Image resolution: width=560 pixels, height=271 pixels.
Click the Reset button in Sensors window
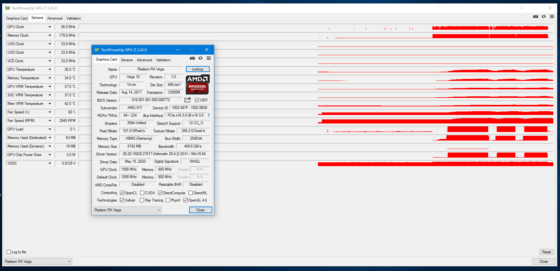pos(546,252)
